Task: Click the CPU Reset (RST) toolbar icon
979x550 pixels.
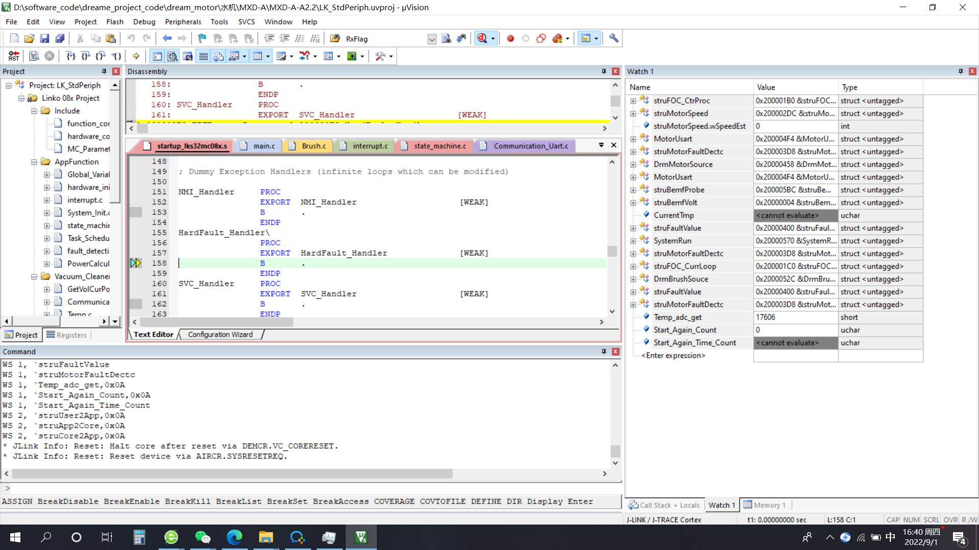Action: point(14,56)
